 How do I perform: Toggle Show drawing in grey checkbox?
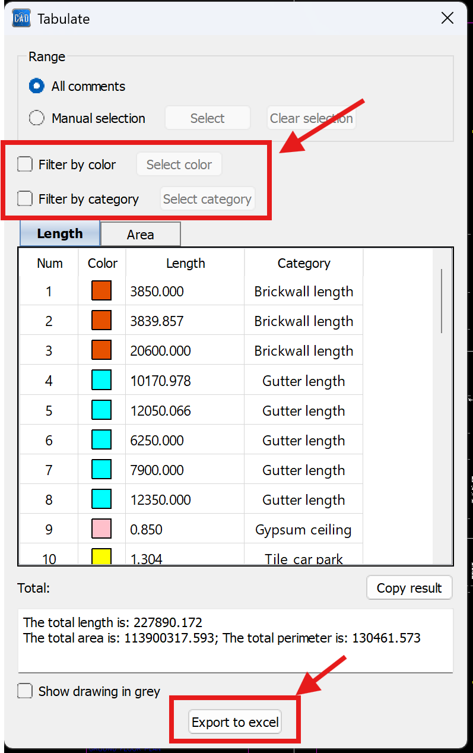(25, 691)
